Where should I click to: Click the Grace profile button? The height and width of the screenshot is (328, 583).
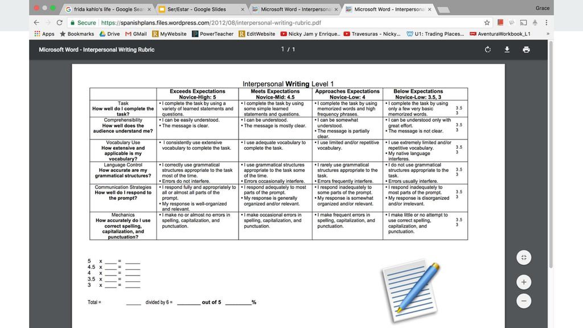coord(542,8)
